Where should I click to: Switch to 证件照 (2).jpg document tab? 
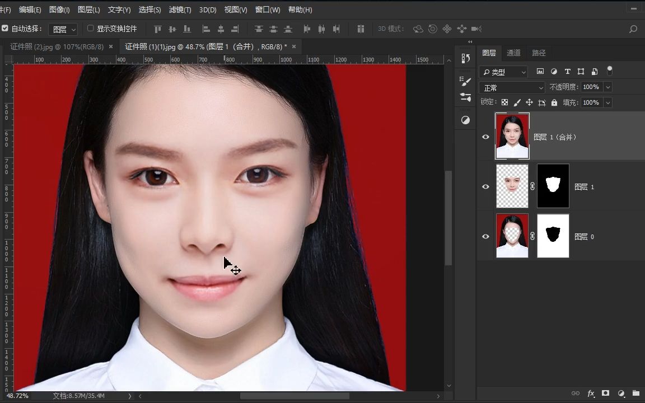click(57, 47)
